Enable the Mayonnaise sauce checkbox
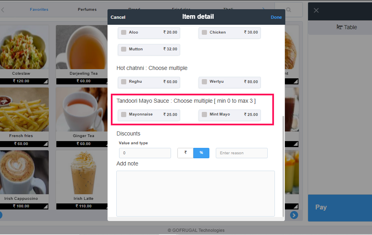The width and height of the screenshot is (372, 235). (x=123, y=114)
